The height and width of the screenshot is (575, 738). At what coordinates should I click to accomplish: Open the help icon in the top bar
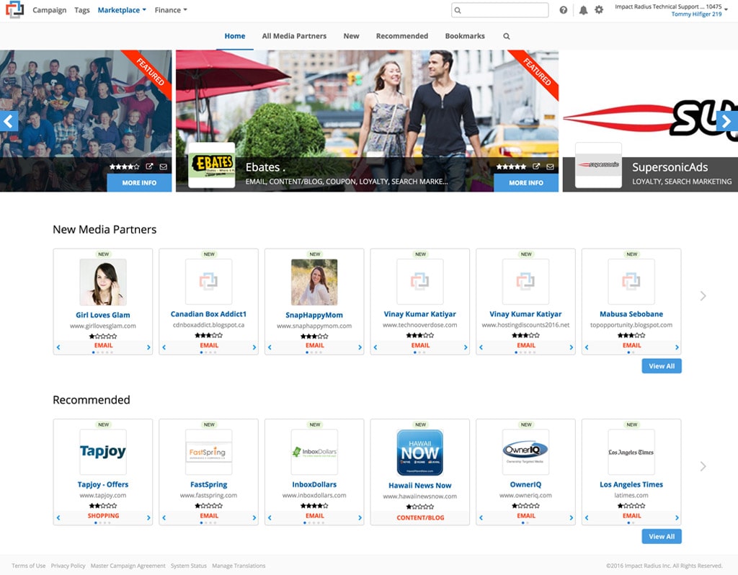[564, 10]
